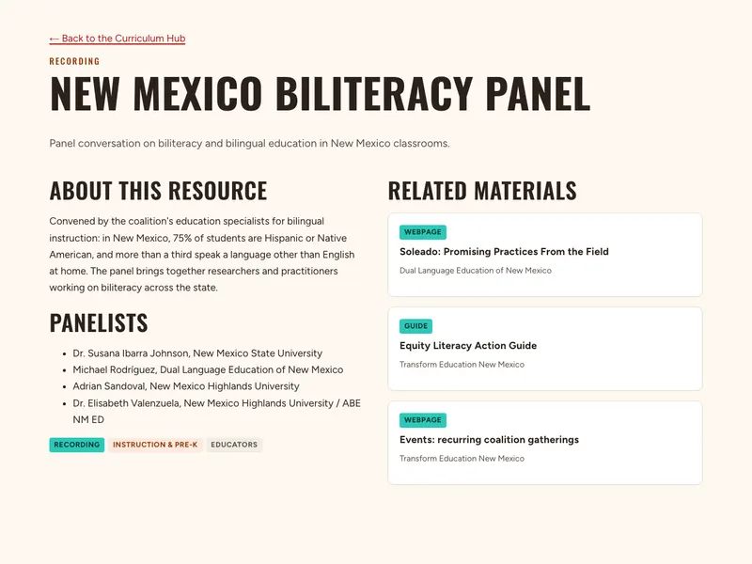Click the About This Resource heading
Image resolution: width=752 pixels, height=564 pixels.
(x=158, y=191)
